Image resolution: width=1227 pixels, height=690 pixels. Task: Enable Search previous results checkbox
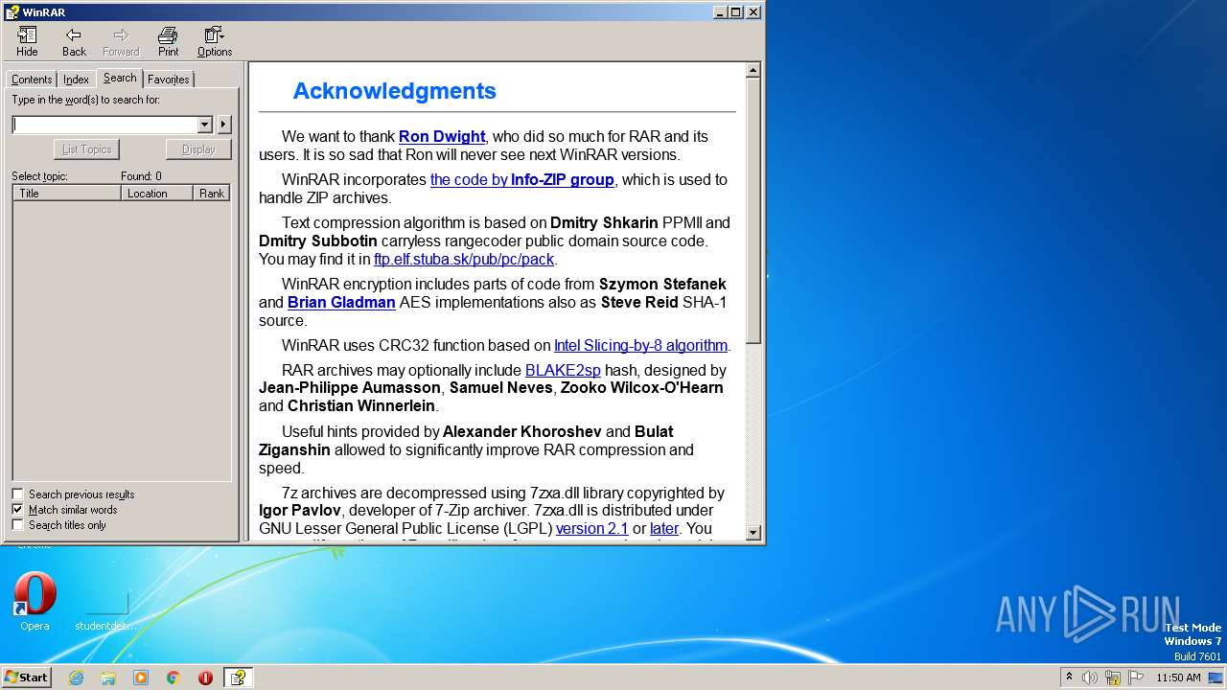[17, 494]
